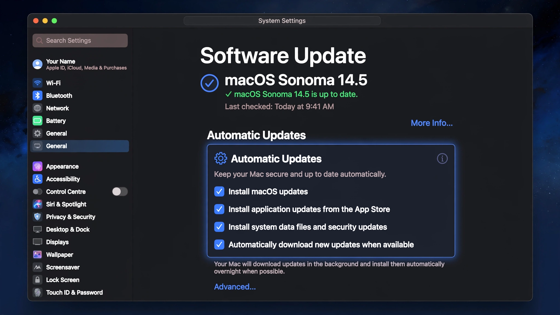Click the System Settings window title bar
Viewport: 560px width, 315px height.
point(282,21)
